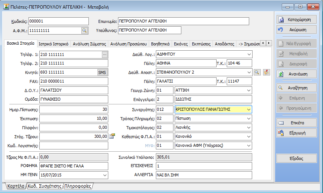Image resolution: width=323 pixels, height=193 pixels.
Task: Click the Πόλη field showing ΑΘΗΝΑ
Action: [186, 63]
